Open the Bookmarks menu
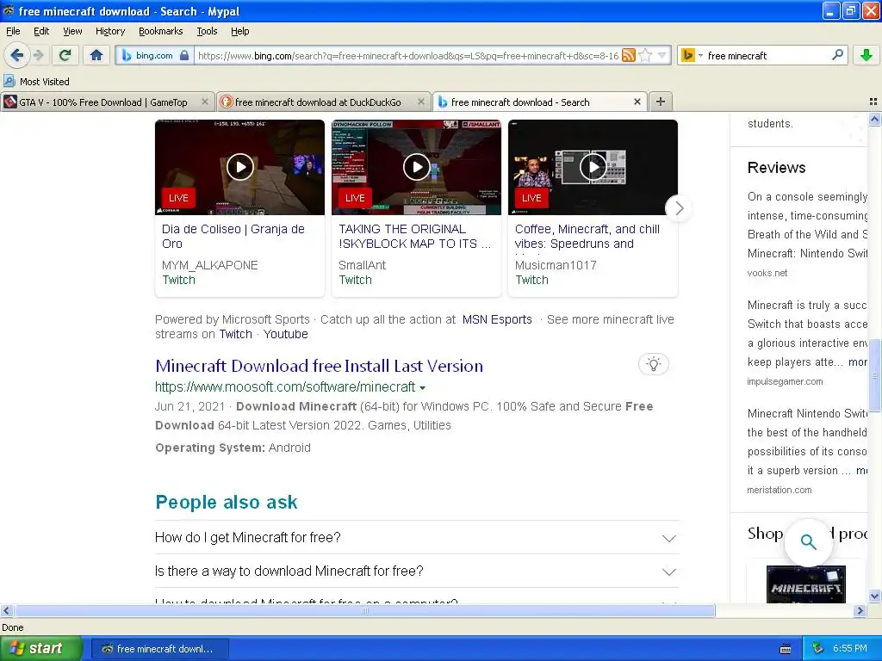882x661 pixels. pyautogui.click(x=160, y=31)
